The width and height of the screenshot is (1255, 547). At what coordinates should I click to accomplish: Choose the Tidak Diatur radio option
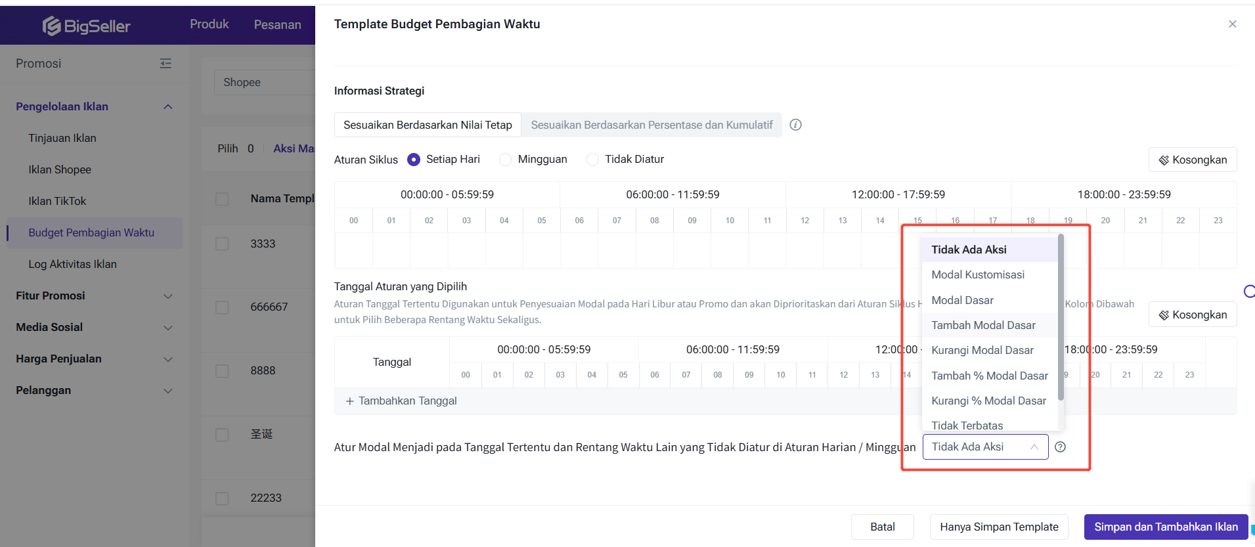[592, 160]
